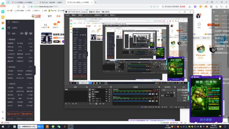The image size is (229, 129).
Task: Open transition properties gear icon
Action: pyautogui.click(x=174, y=93)
